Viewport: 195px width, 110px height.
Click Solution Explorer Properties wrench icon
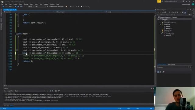(x=183, y=12)
